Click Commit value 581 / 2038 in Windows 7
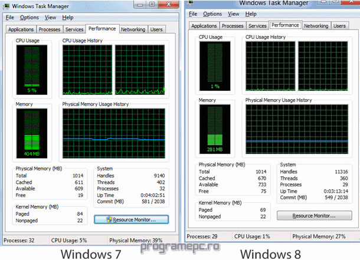The height and width of the screenshot is (260, 360). tap(153, 202)
